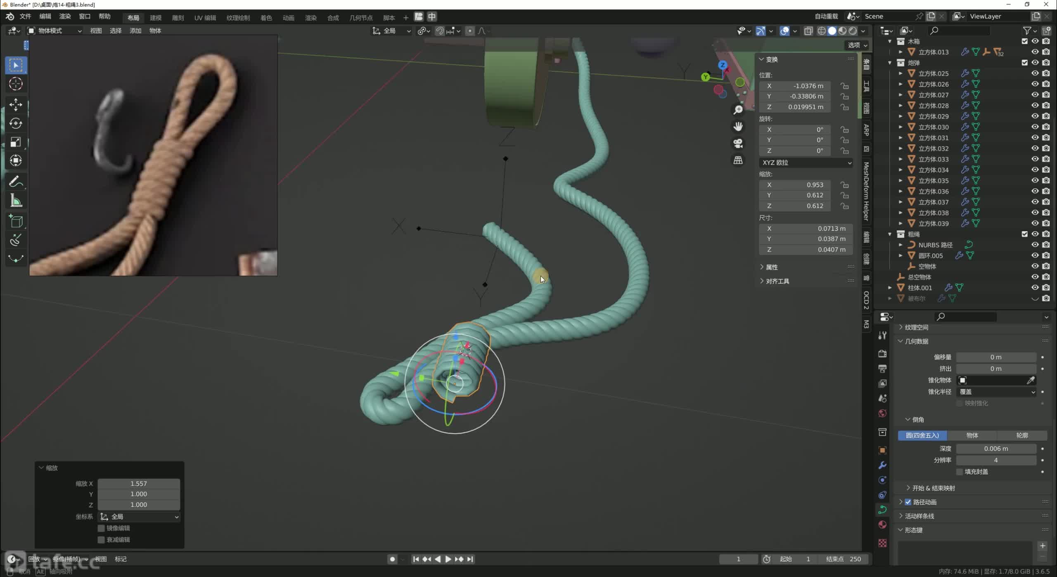Expand the 属性 panel

[x=772, y=267]
